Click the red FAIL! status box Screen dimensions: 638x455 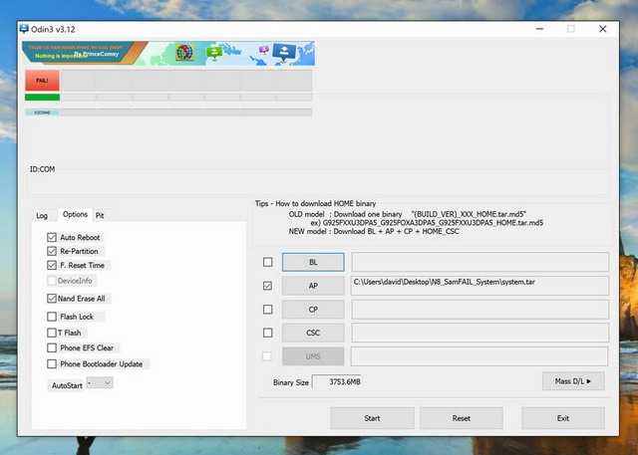point(42,80)
